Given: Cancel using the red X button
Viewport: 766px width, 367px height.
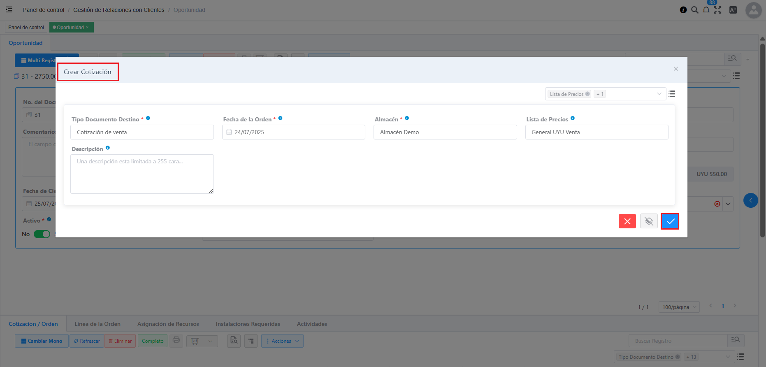Looking at the screenshot, I should (x=627, y=221).
